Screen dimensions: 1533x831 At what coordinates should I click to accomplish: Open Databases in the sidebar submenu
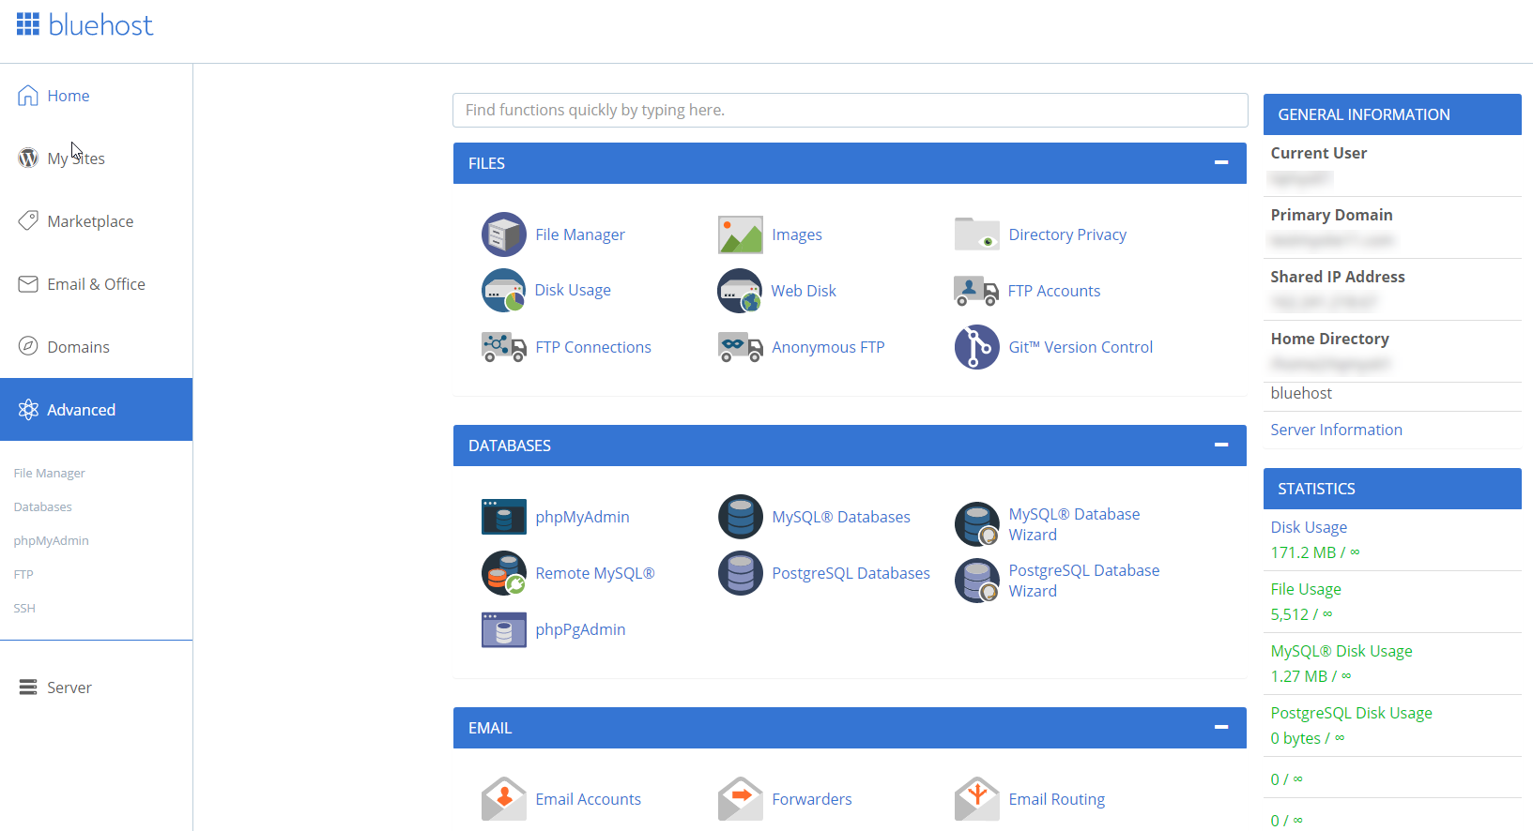click(x=43, y=507)
